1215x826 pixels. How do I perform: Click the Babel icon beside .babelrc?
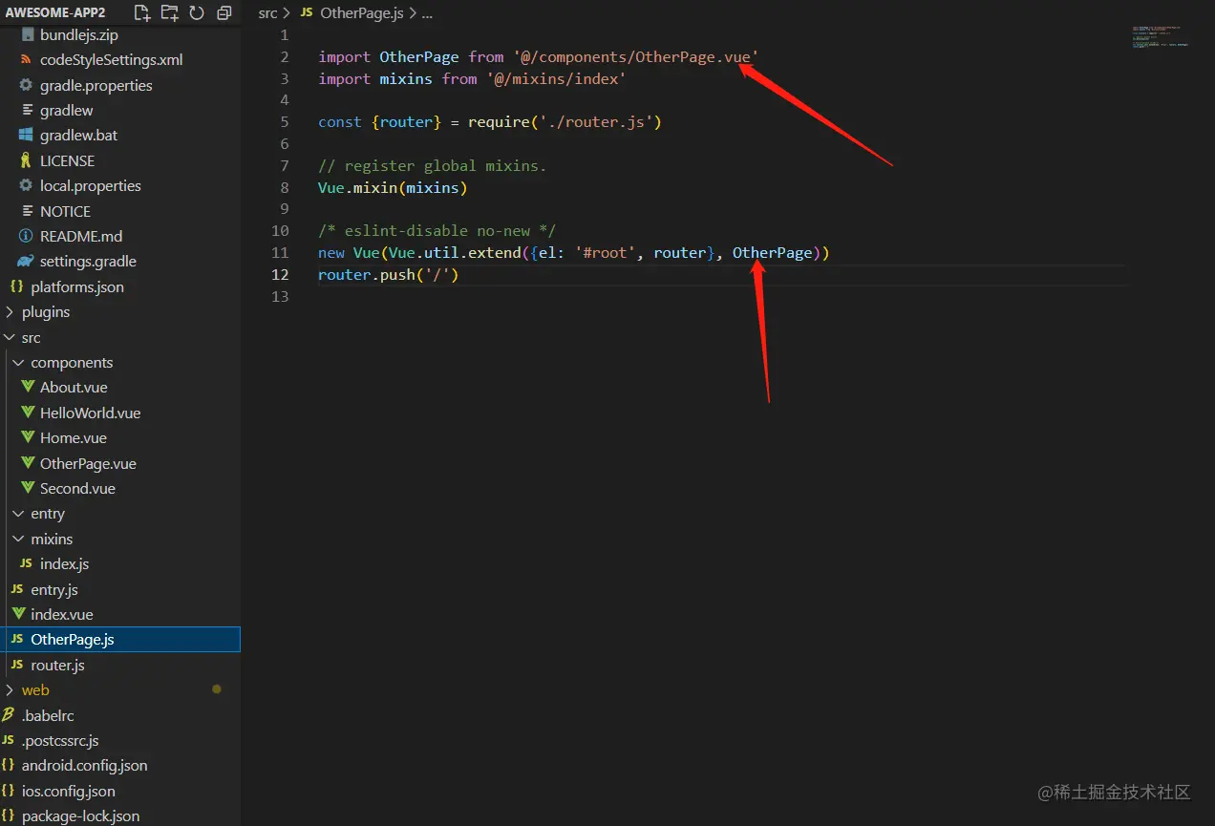[9, 715]
